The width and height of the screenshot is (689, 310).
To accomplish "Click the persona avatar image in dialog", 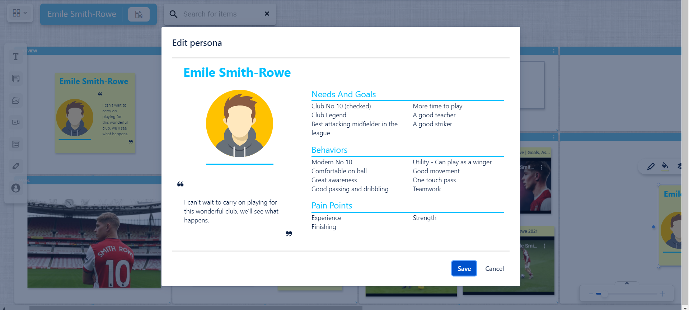I will coord(239,123).
